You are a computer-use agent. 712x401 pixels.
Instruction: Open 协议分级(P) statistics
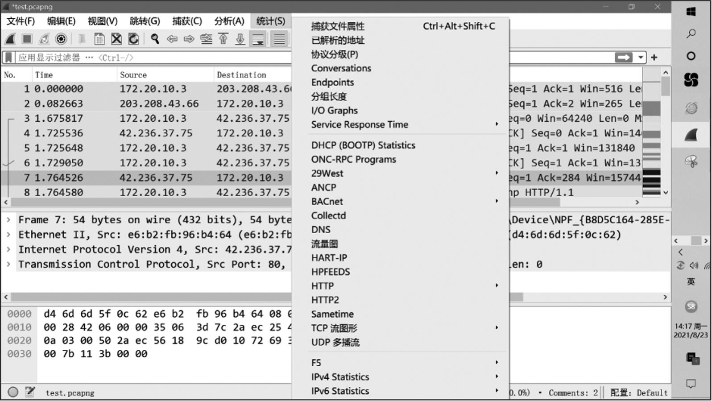click(x=400, y=54)
